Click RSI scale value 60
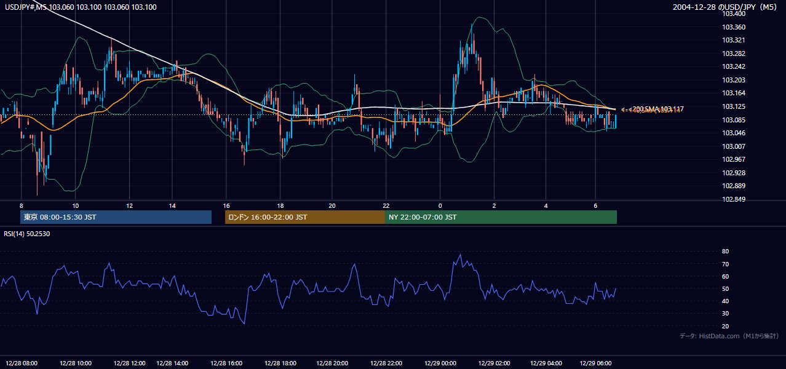 725,276
